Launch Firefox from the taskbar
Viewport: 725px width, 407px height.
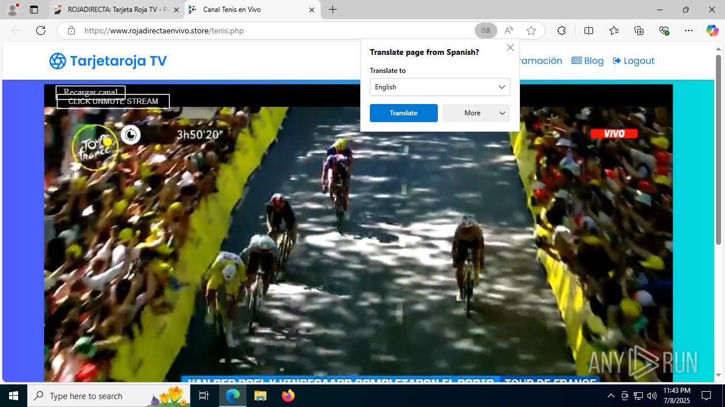tap(288, 396)
